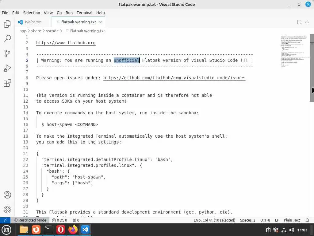314x236 pixels.
Task: Close the flatpak-warning.txt tab
Action: pos(101,22)
